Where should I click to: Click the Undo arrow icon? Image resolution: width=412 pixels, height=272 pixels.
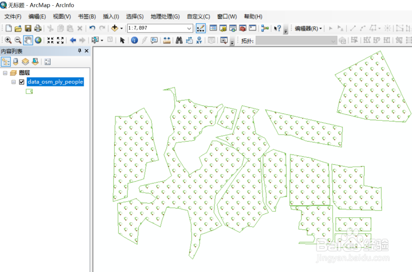92,28
